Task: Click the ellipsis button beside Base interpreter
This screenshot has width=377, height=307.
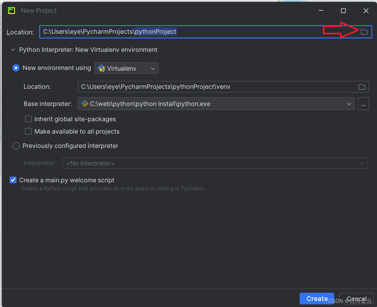Action: 363,104
